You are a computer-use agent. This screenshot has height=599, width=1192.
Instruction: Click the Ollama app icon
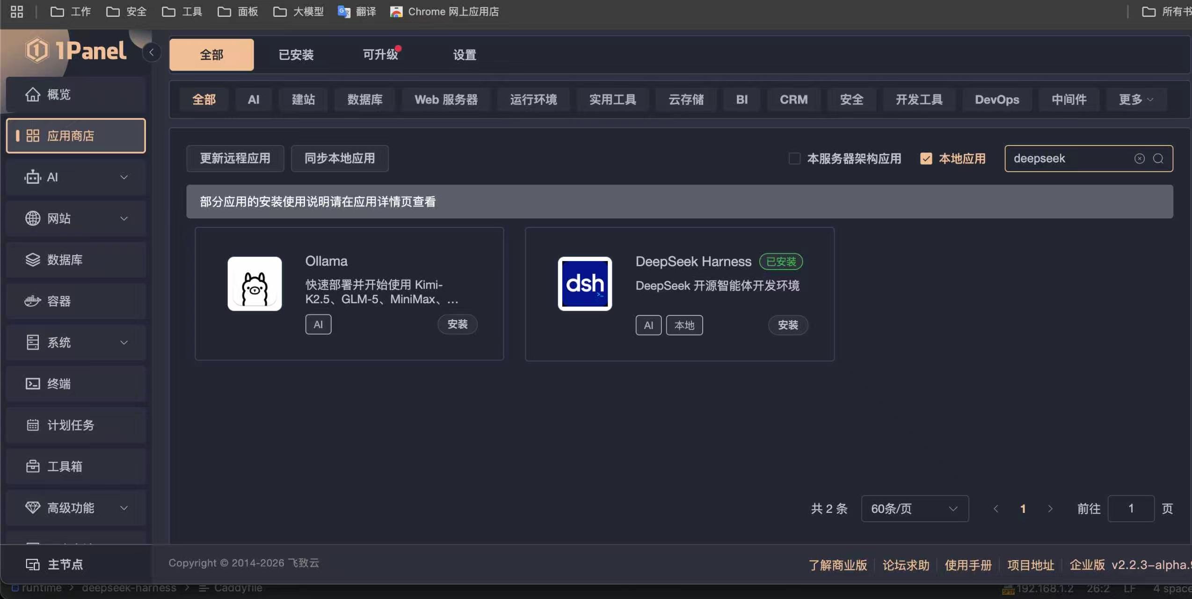(254, 284)
